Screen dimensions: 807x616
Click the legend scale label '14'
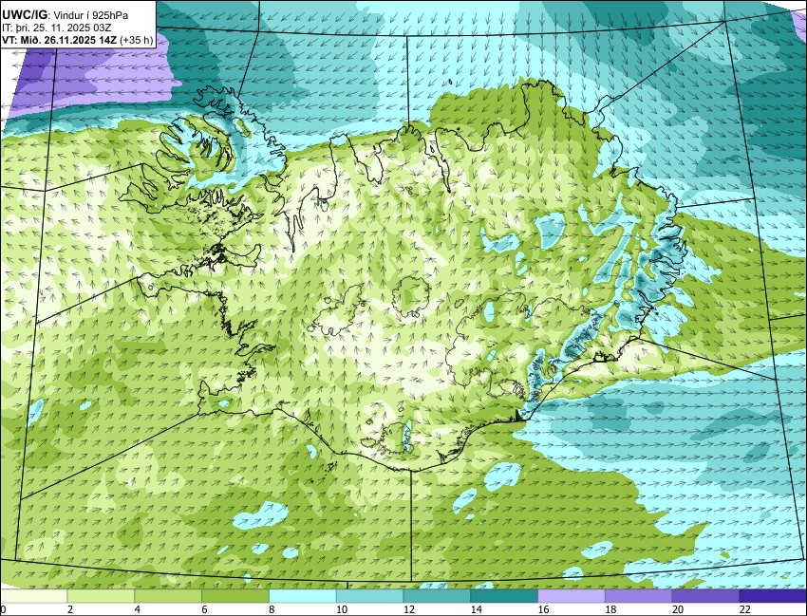pyautogui.click(x=476, y=609)
